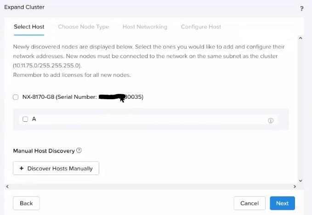Open the Host Networking tab
This screenshot has height=215, width=312.
pyautogui.click(x=145, y=27)
